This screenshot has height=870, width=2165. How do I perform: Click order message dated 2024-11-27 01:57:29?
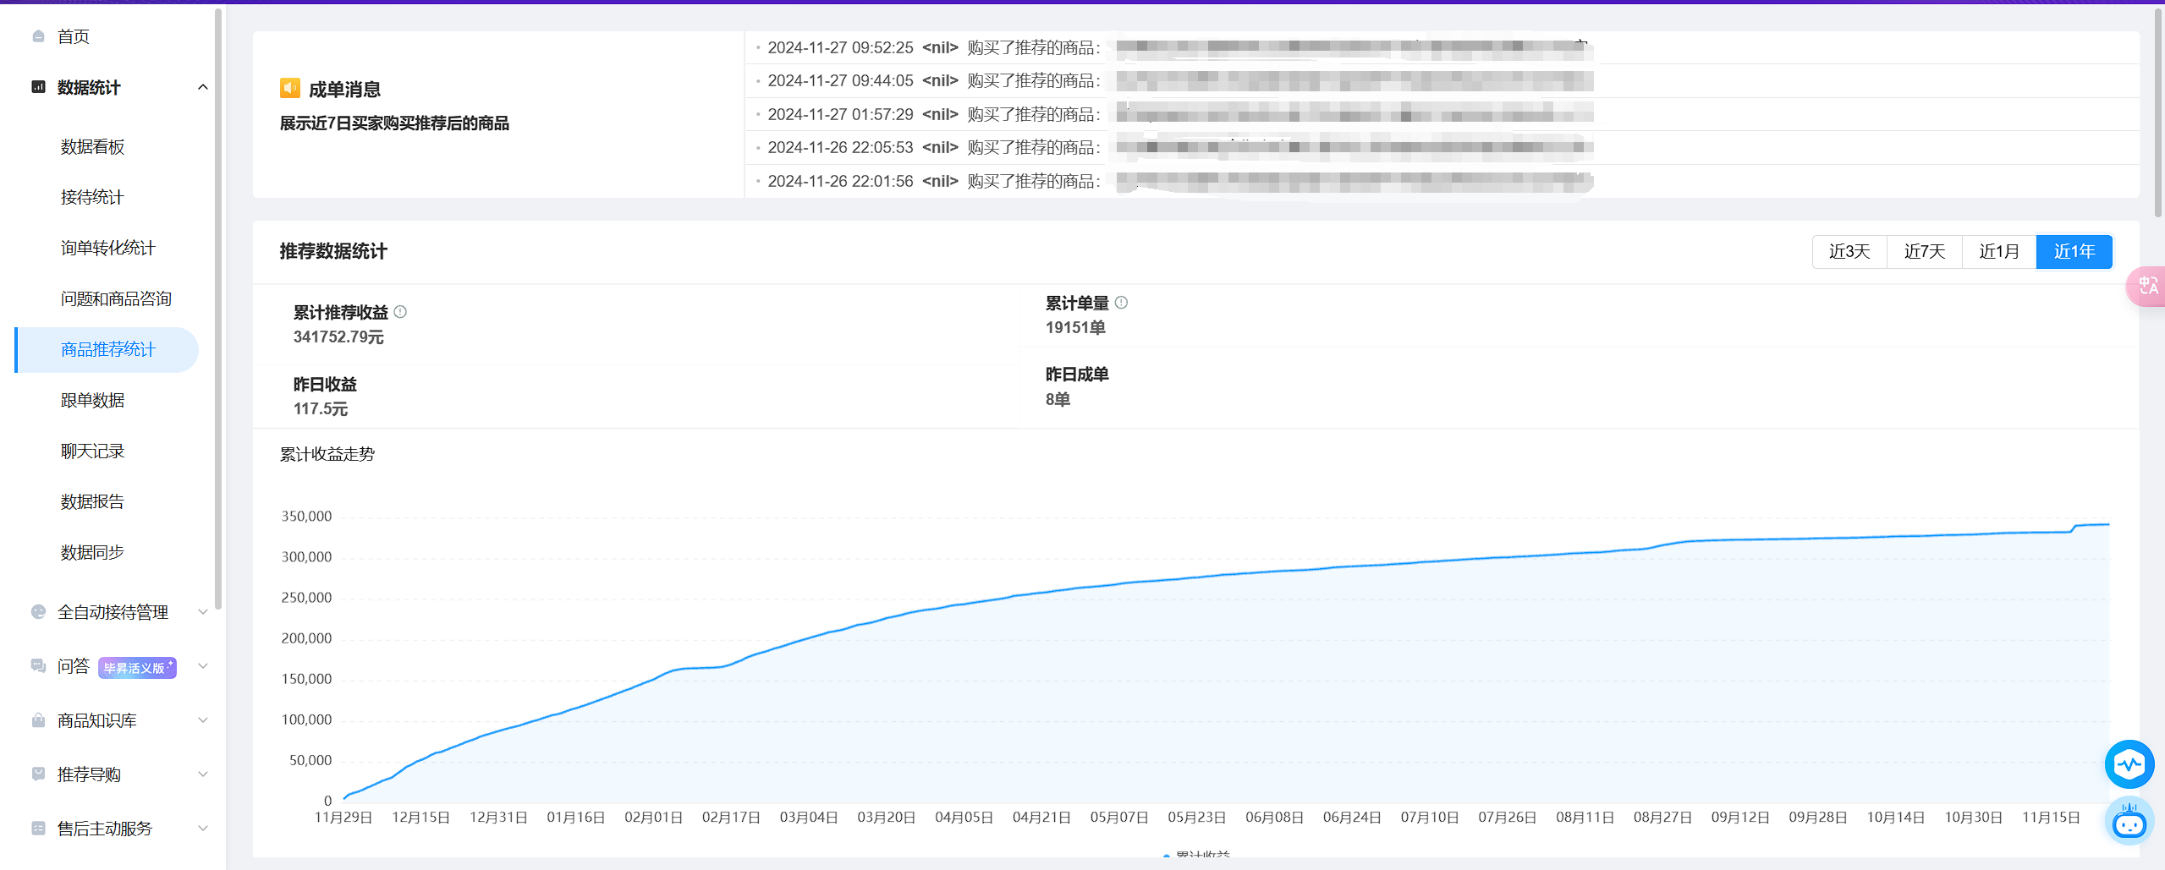point(1442,114)
